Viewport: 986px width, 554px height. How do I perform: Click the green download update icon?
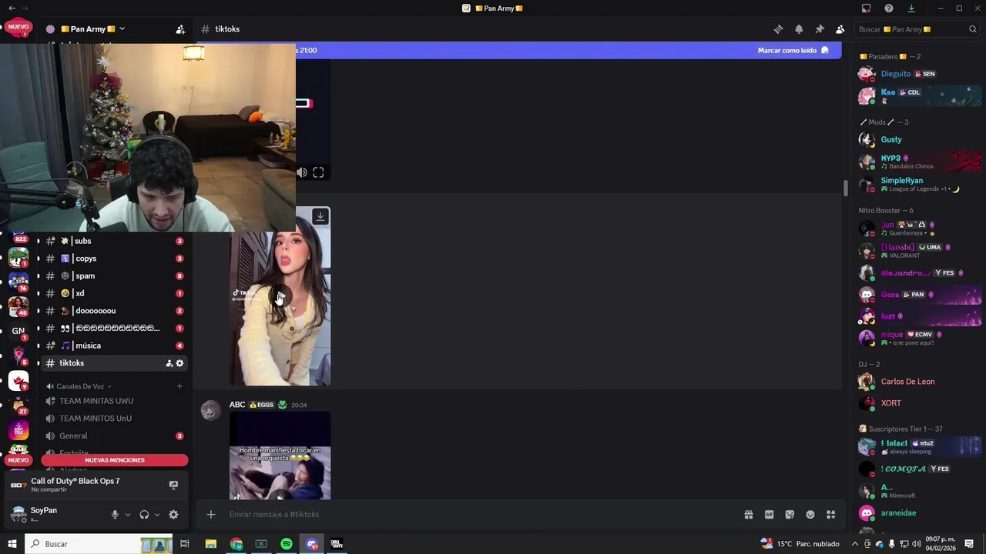click(911, 8)
